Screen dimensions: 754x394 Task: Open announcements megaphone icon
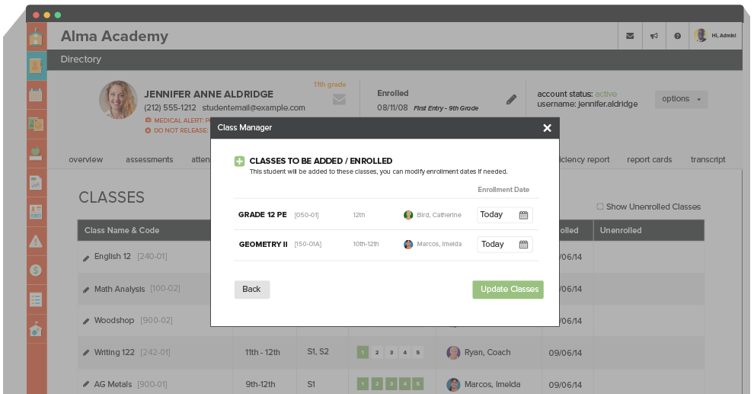(x=653, y=36)
